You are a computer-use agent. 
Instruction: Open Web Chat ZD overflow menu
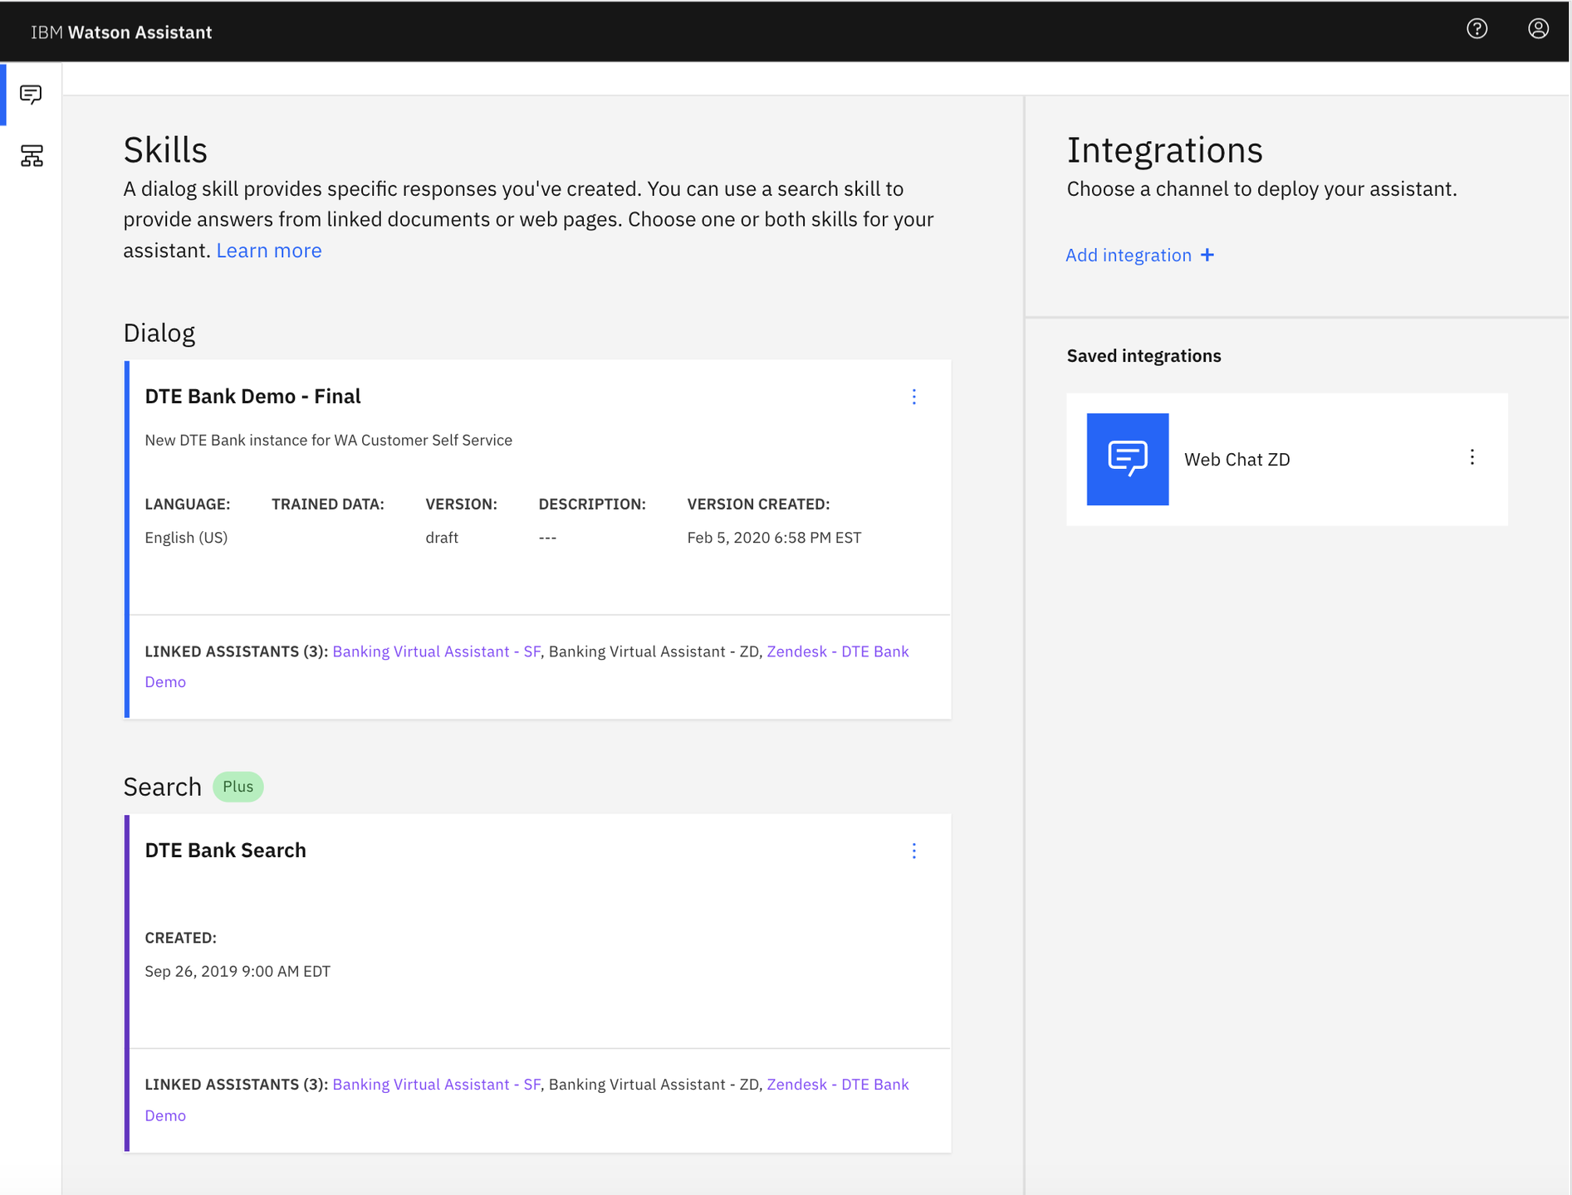pyautogui.click(x=1472, y=457)
